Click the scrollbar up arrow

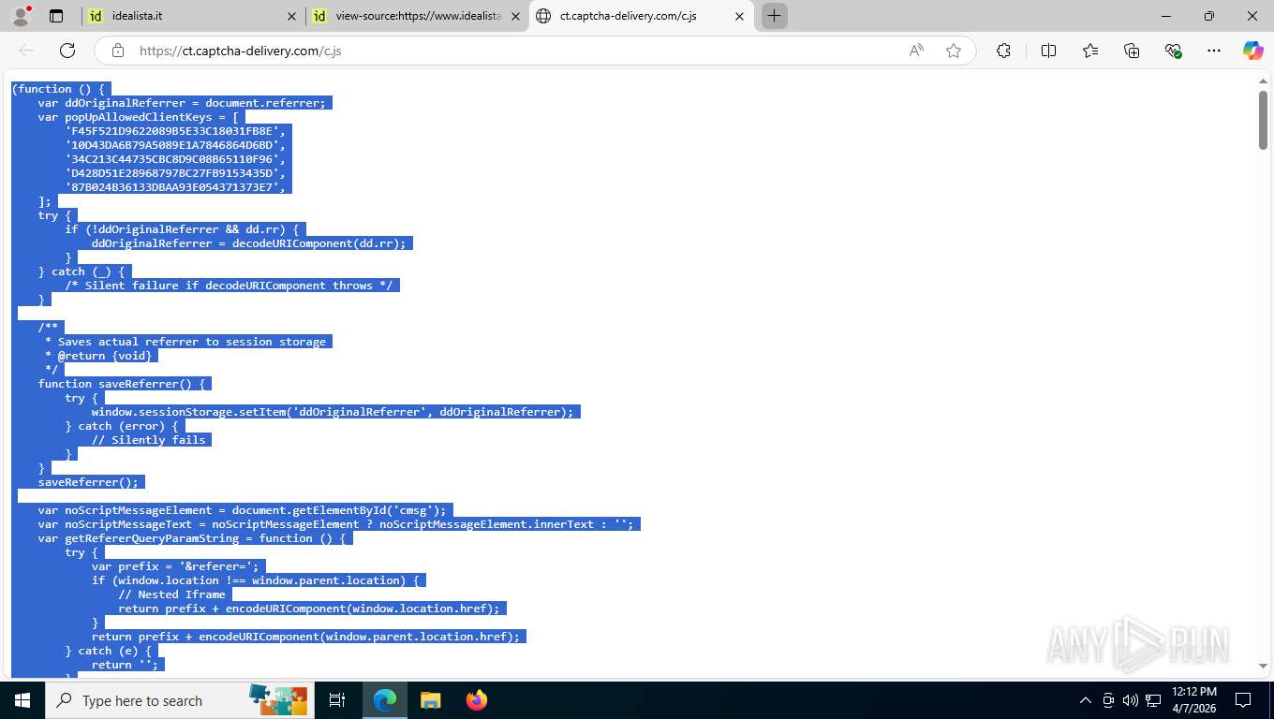tap(1263, 81)
